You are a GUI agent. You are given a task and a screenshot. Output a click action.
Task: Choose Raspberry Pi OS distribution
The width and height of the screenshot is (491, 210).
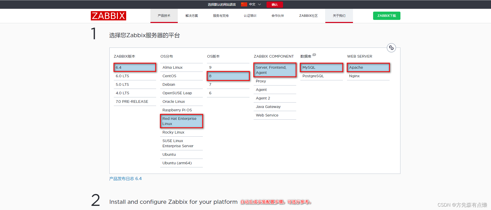tap(181, 110)
